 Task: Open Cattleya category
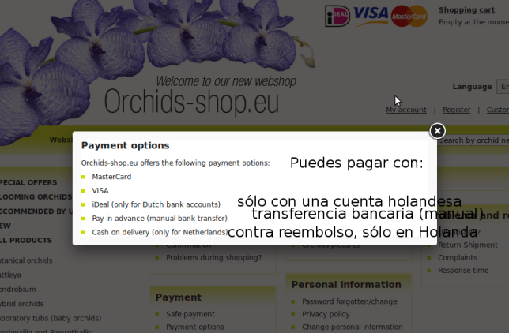[x=10, y=275]
